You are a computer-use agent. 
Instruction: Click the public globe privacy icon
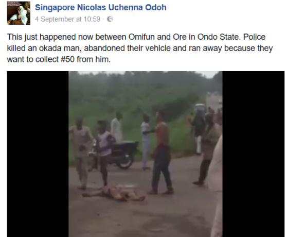click(110, 19)
